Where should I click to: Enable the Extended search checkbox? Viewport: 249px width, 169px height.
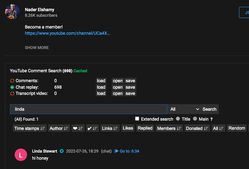pyautogui.click(x=137, y=119)
